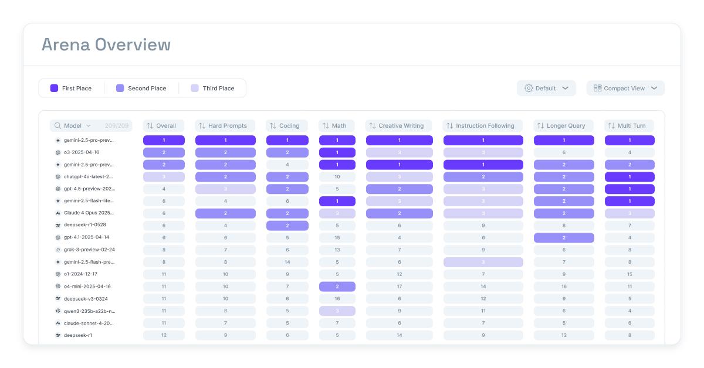Click the sort arrows icon beside Creative Writing
This screenshot has height=368, width=704.
(x=373, y=125)
